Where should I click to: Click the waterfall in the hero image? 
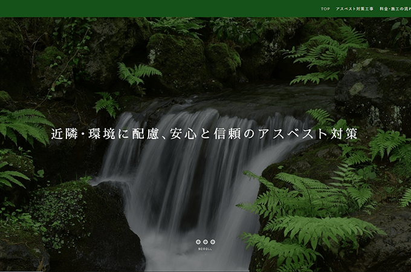tap(181, 181)
